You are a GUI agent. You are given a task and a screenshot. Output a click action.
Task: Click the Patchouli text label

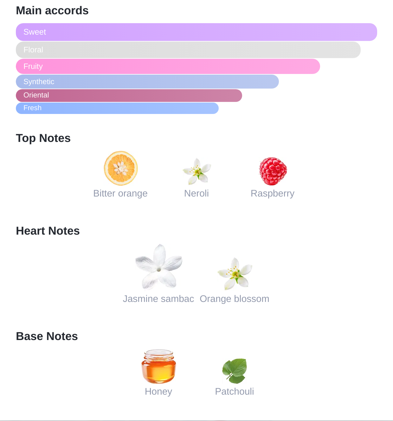click(235, 391)
